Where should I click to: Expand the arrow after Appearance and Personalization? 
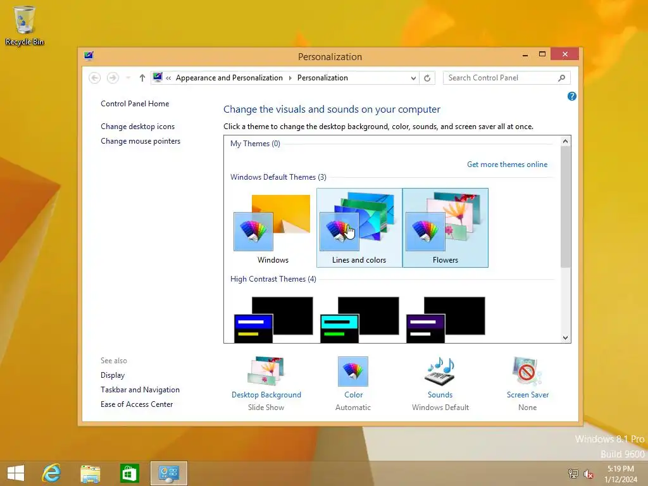point(290,78)
